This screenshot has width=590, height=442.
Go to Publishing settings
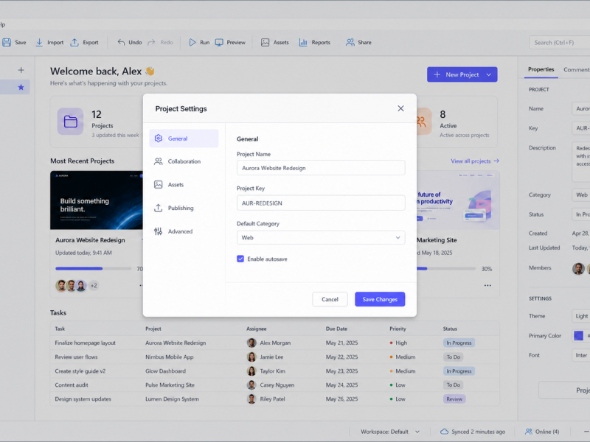click(184, 208)
